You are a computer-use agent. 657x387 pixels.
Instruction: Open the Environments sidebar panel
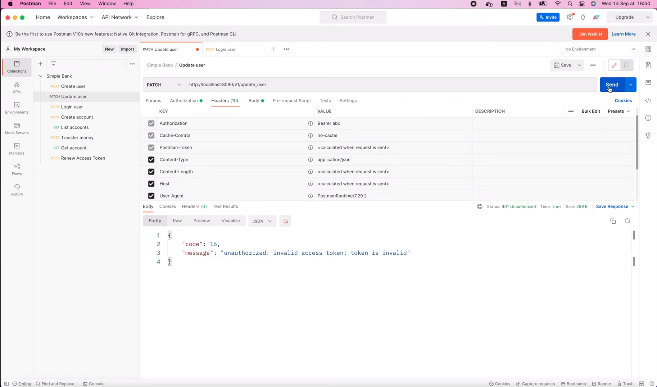click(x=17, y=108)
